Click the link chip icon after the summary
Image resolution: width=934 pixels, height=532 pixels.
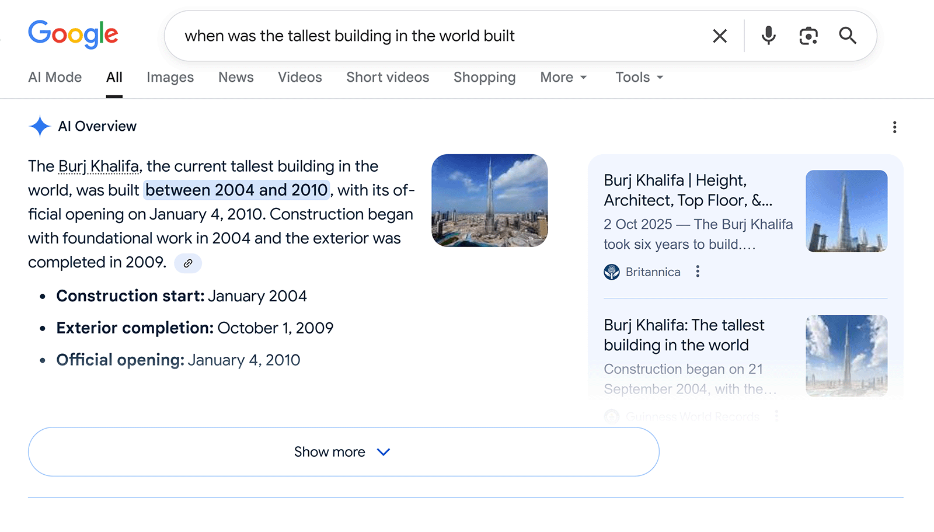click(x=188, y=263)
